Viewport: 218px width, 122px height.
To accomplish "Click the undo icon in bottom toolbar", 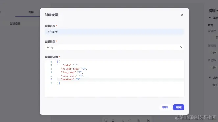I will 123,120.
